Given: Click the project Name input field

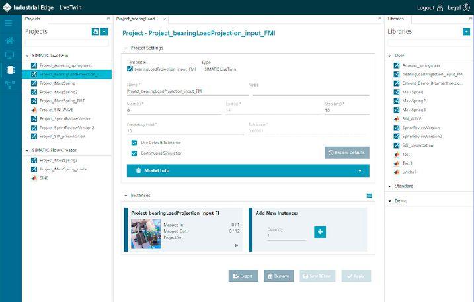Looking at the screenshot, I should tap(188, 91).
